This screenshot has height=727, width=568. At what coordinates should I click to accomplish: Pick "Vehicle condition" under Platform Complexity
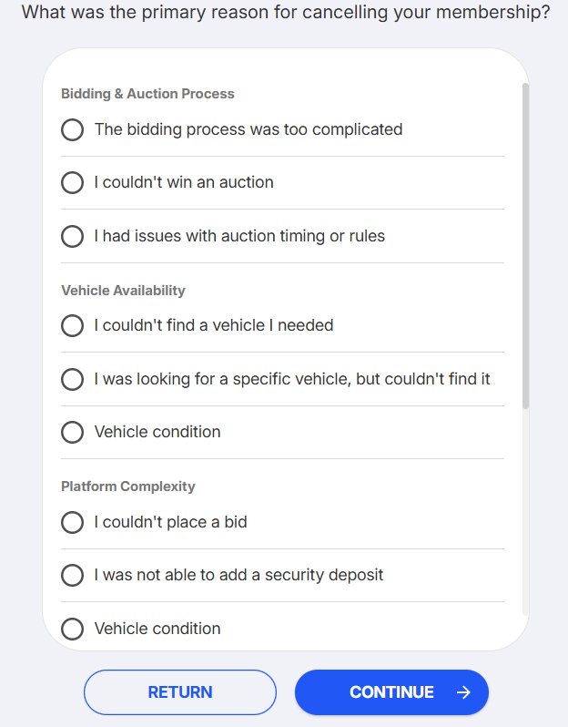(73, 629)
